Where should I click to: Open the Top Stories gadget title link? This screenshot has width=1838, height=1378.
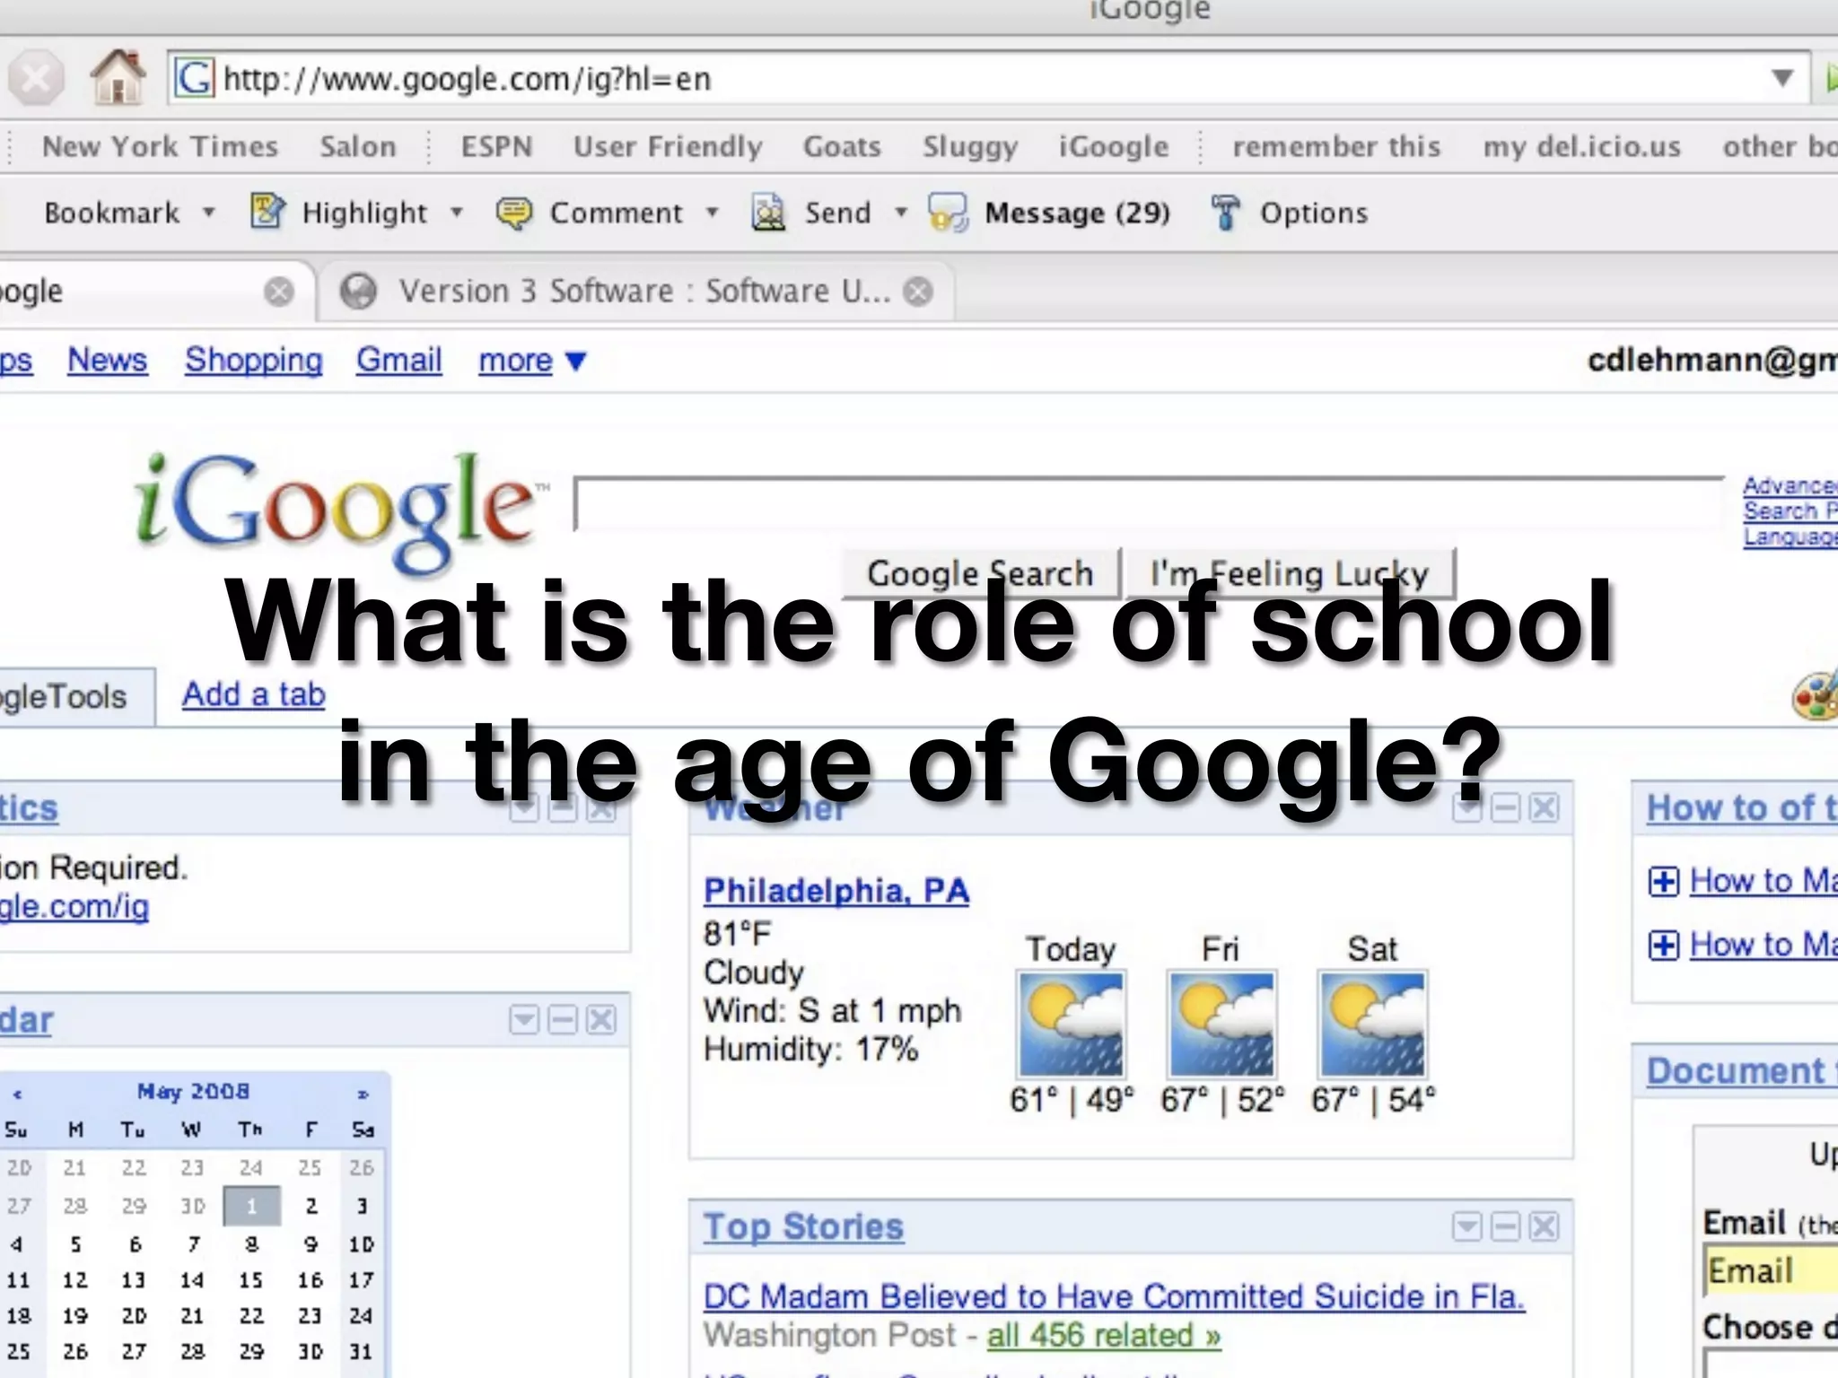803,1226
